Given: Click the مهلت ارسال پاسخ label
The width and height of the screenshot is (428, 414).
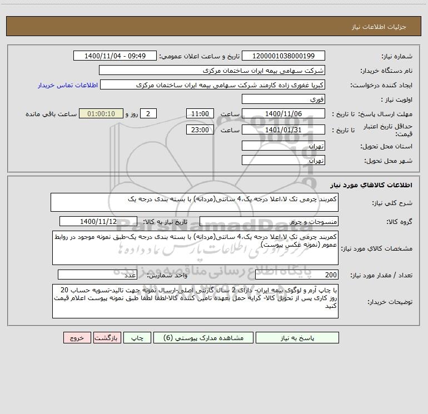Looking at the screenshot, I should [x=385, y=114].
